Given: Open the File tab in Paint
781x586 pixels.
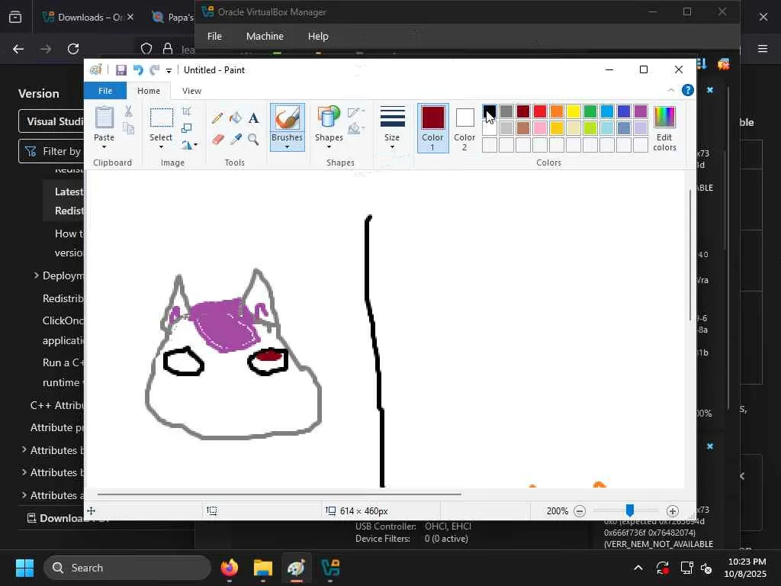Looking at the screenshot, I should [105, 91].
